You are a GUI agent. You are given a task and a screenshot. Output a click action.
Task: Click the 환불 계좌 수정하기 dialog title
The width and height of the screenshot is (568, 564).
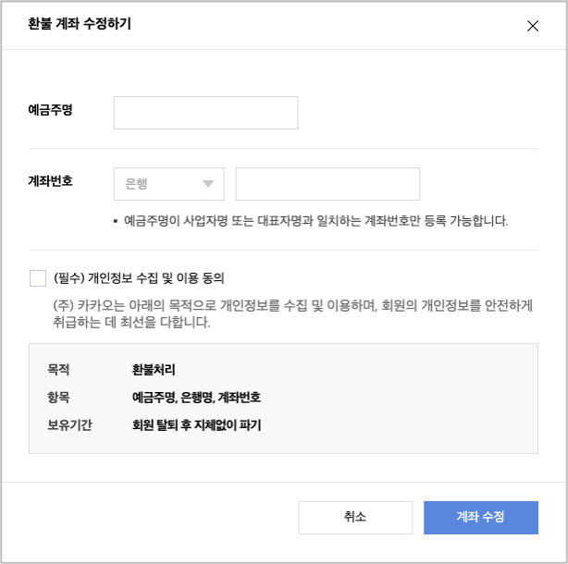point(80,25)
